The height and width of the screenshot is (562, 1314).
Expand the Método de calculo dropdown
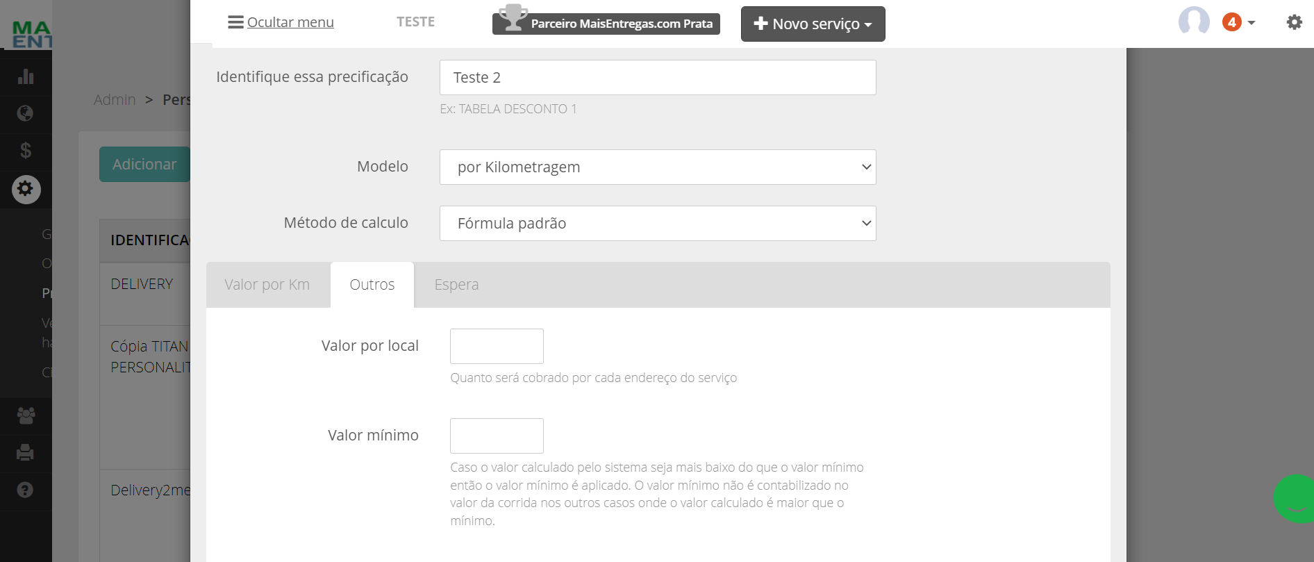[x=658, y=223]
